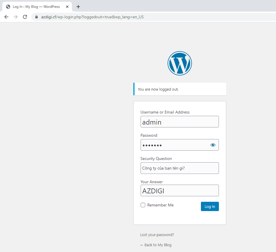Enable the Remember Me checkbox

click(x=143, y=205)
